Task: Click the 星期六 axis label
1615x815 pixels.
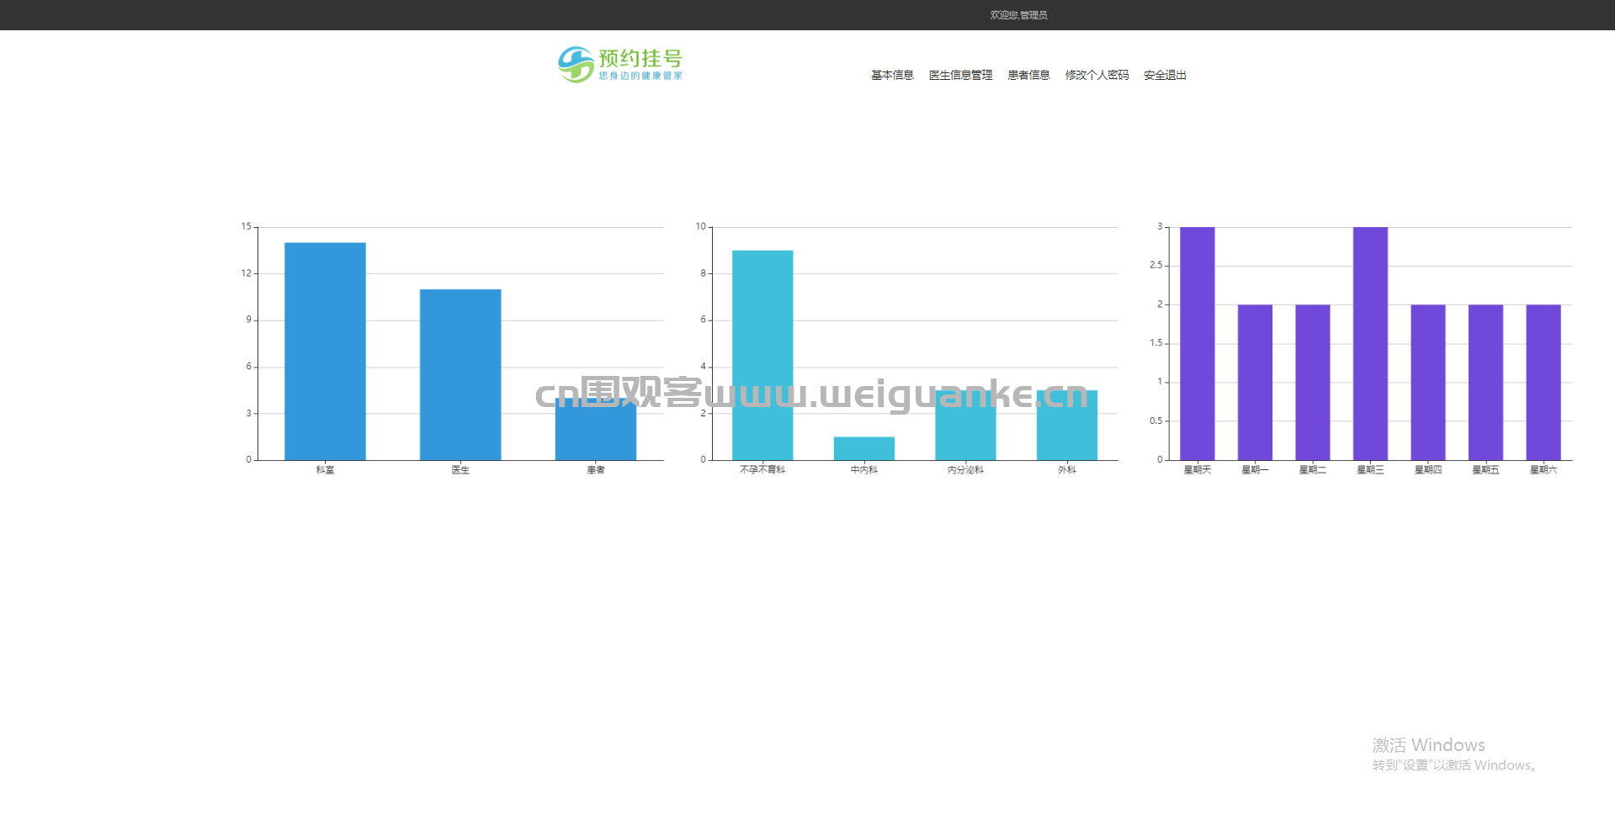Action: click(1543, 470)
